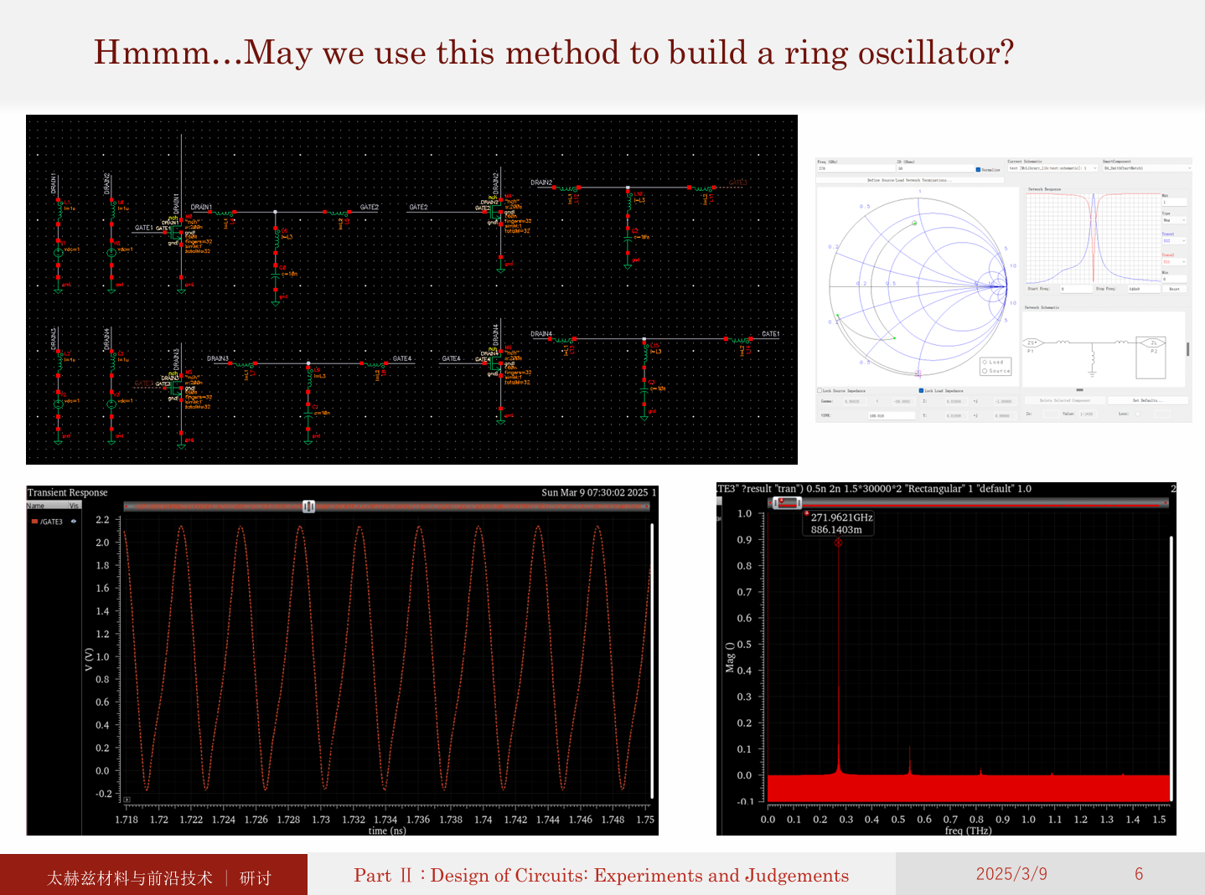This screenshot has height=895, width=1205.
Task: Click the Vis column header
Action: point(74,505)
